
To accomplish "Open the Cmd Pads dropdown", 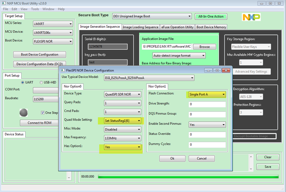I will click(123, 112).
